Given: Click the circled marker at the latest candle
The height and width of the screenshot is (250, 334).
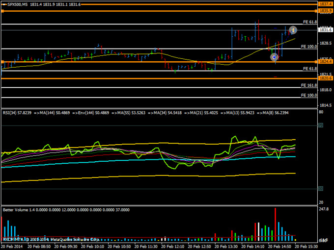Looking at the screenshot, I should (293, 30).
